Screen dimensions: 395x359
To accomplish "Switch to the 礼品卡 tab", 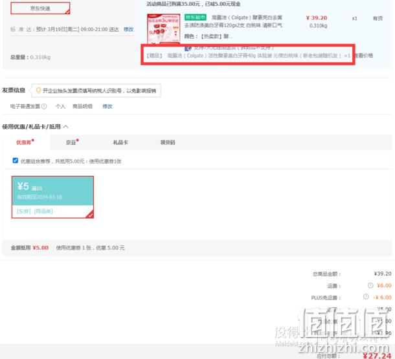I will point(120,142).
